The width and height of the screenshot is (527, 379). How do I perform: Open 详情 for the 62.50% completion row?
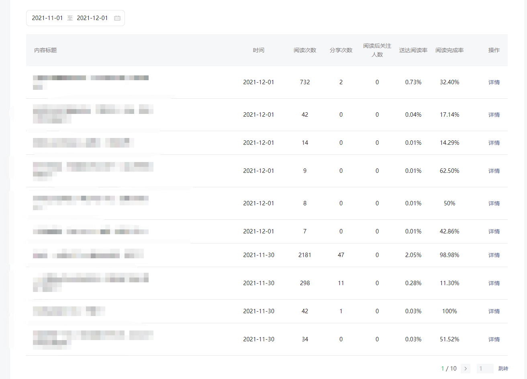(494, 171)
